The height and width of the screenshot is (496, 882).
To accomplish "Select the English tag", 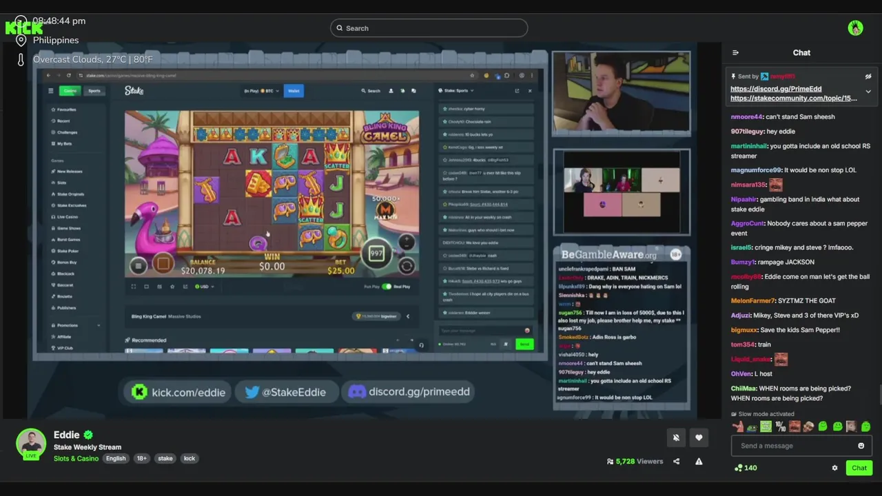I will coord(116,458).
